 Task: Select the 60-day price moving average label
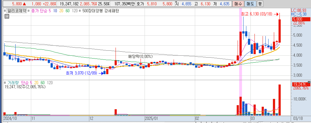(67, 11)
